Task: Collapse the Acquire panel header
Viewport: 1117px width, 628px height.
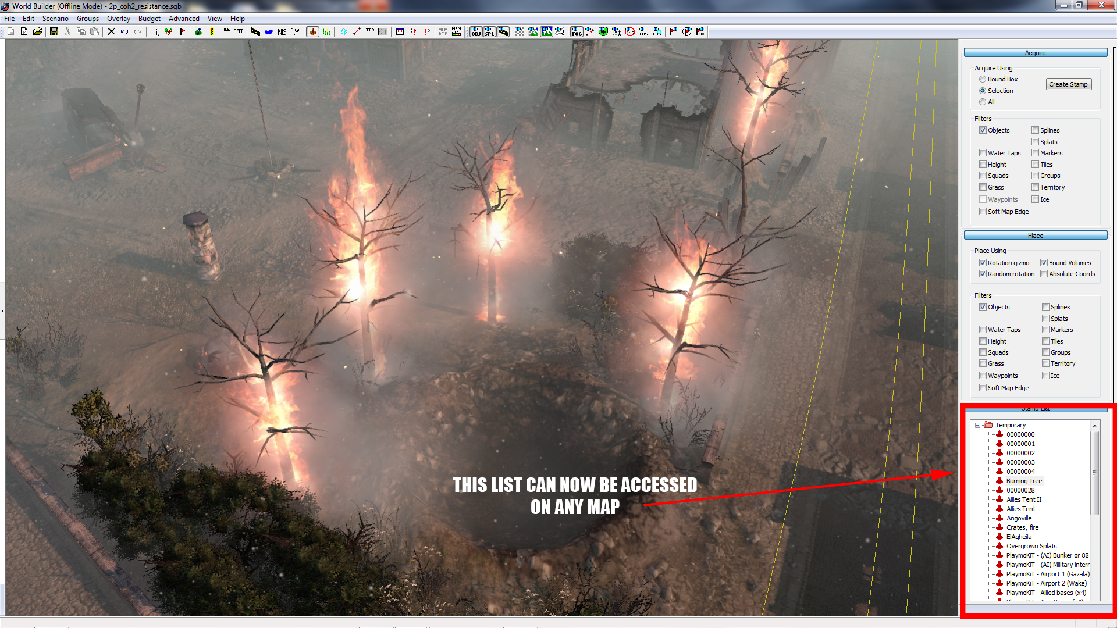Action: (x=1036, y=53)
